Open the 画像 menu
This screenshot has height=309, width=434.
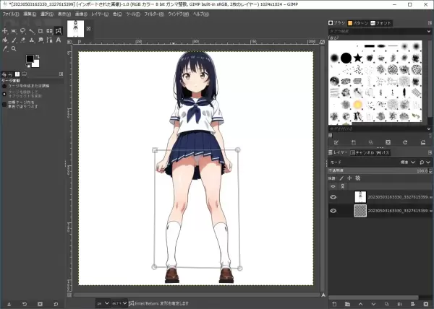[81, 14]
